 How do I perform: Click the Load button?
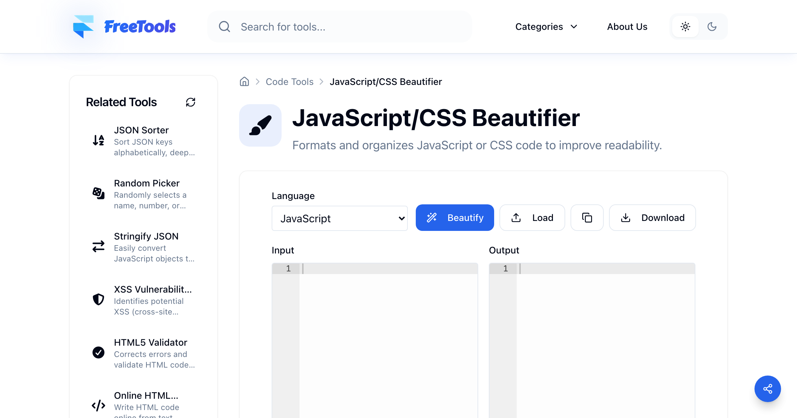tap(532, 218)
